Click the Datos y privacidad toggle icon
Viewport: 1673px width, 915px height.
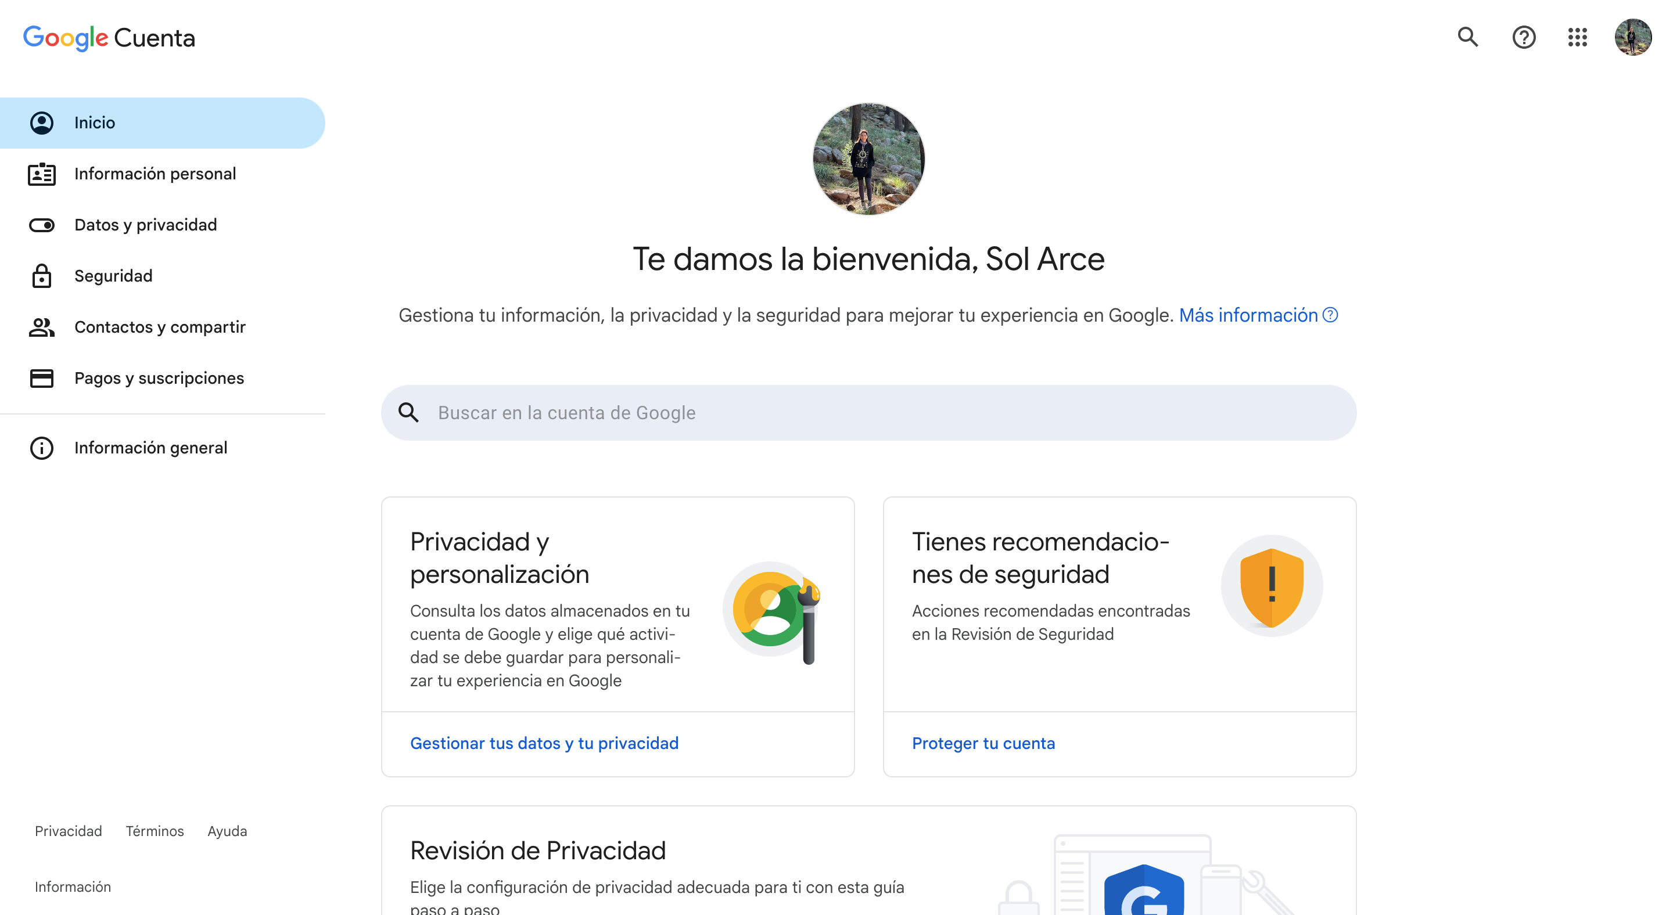click(42, 225)
